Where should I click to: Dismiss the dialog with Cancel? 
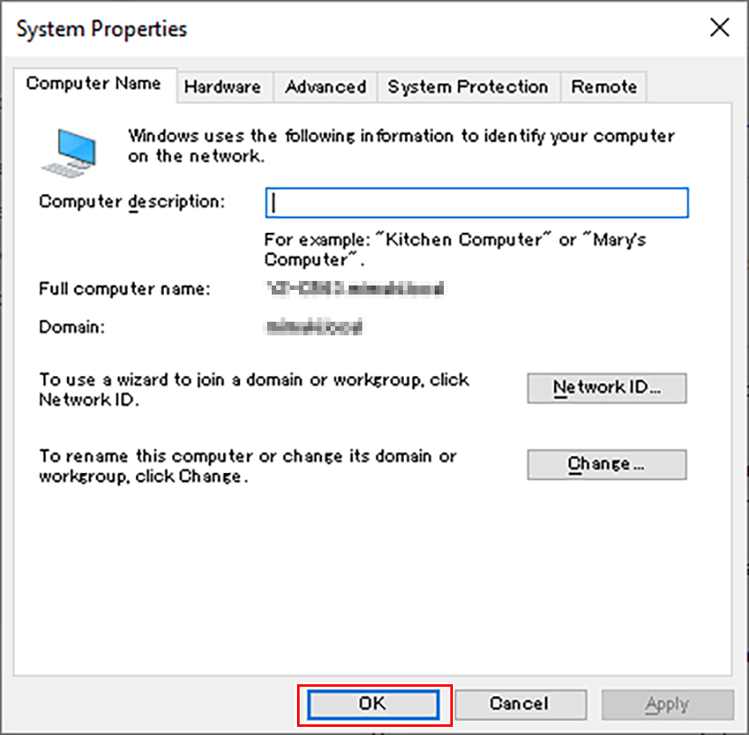pos(521,704)
